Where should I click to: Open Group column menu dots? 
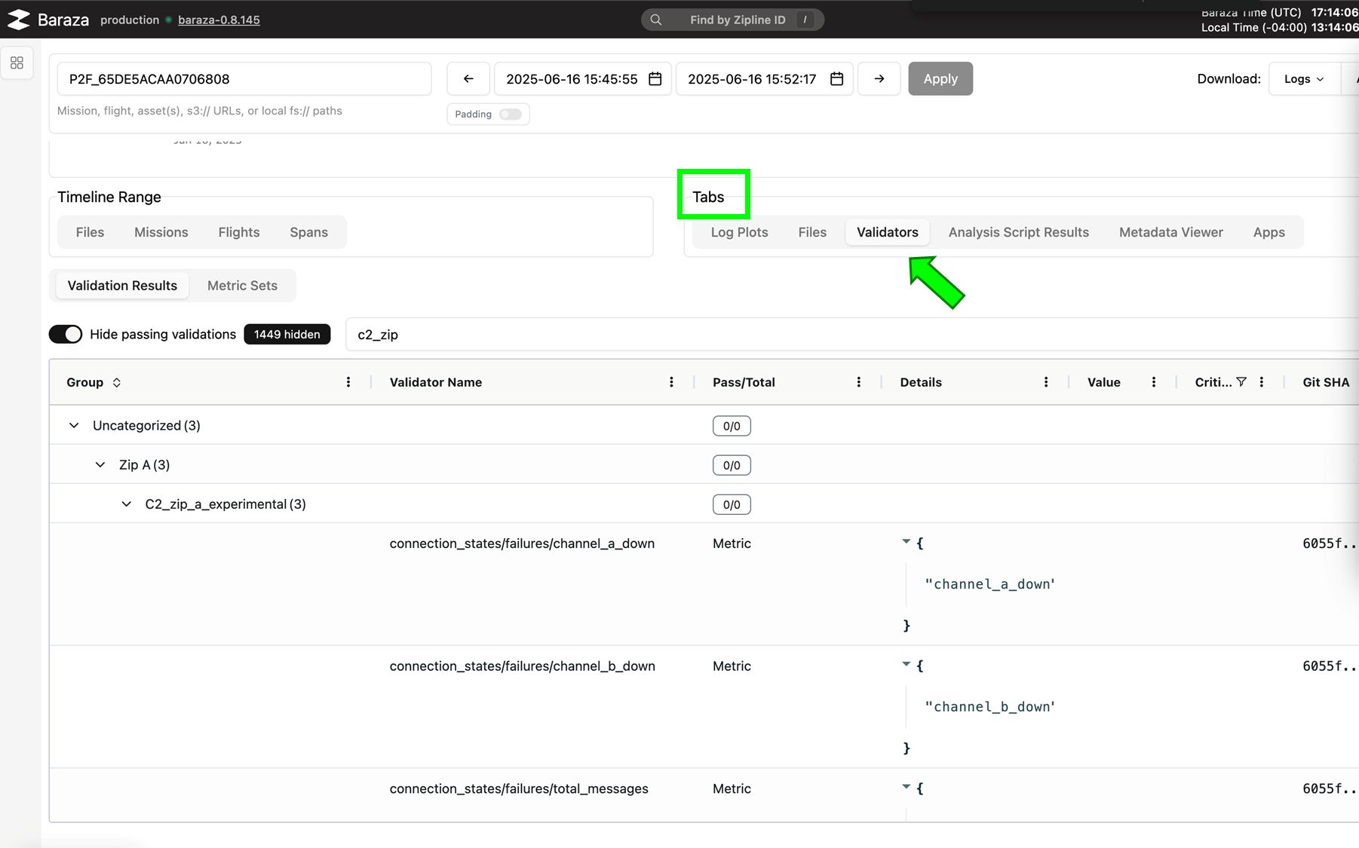coord(348,382)
